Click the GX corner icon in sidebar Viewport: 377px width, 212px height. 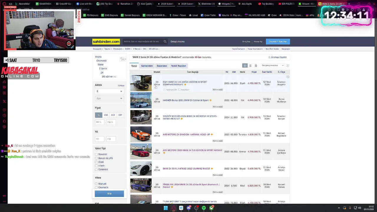(4, 196)
